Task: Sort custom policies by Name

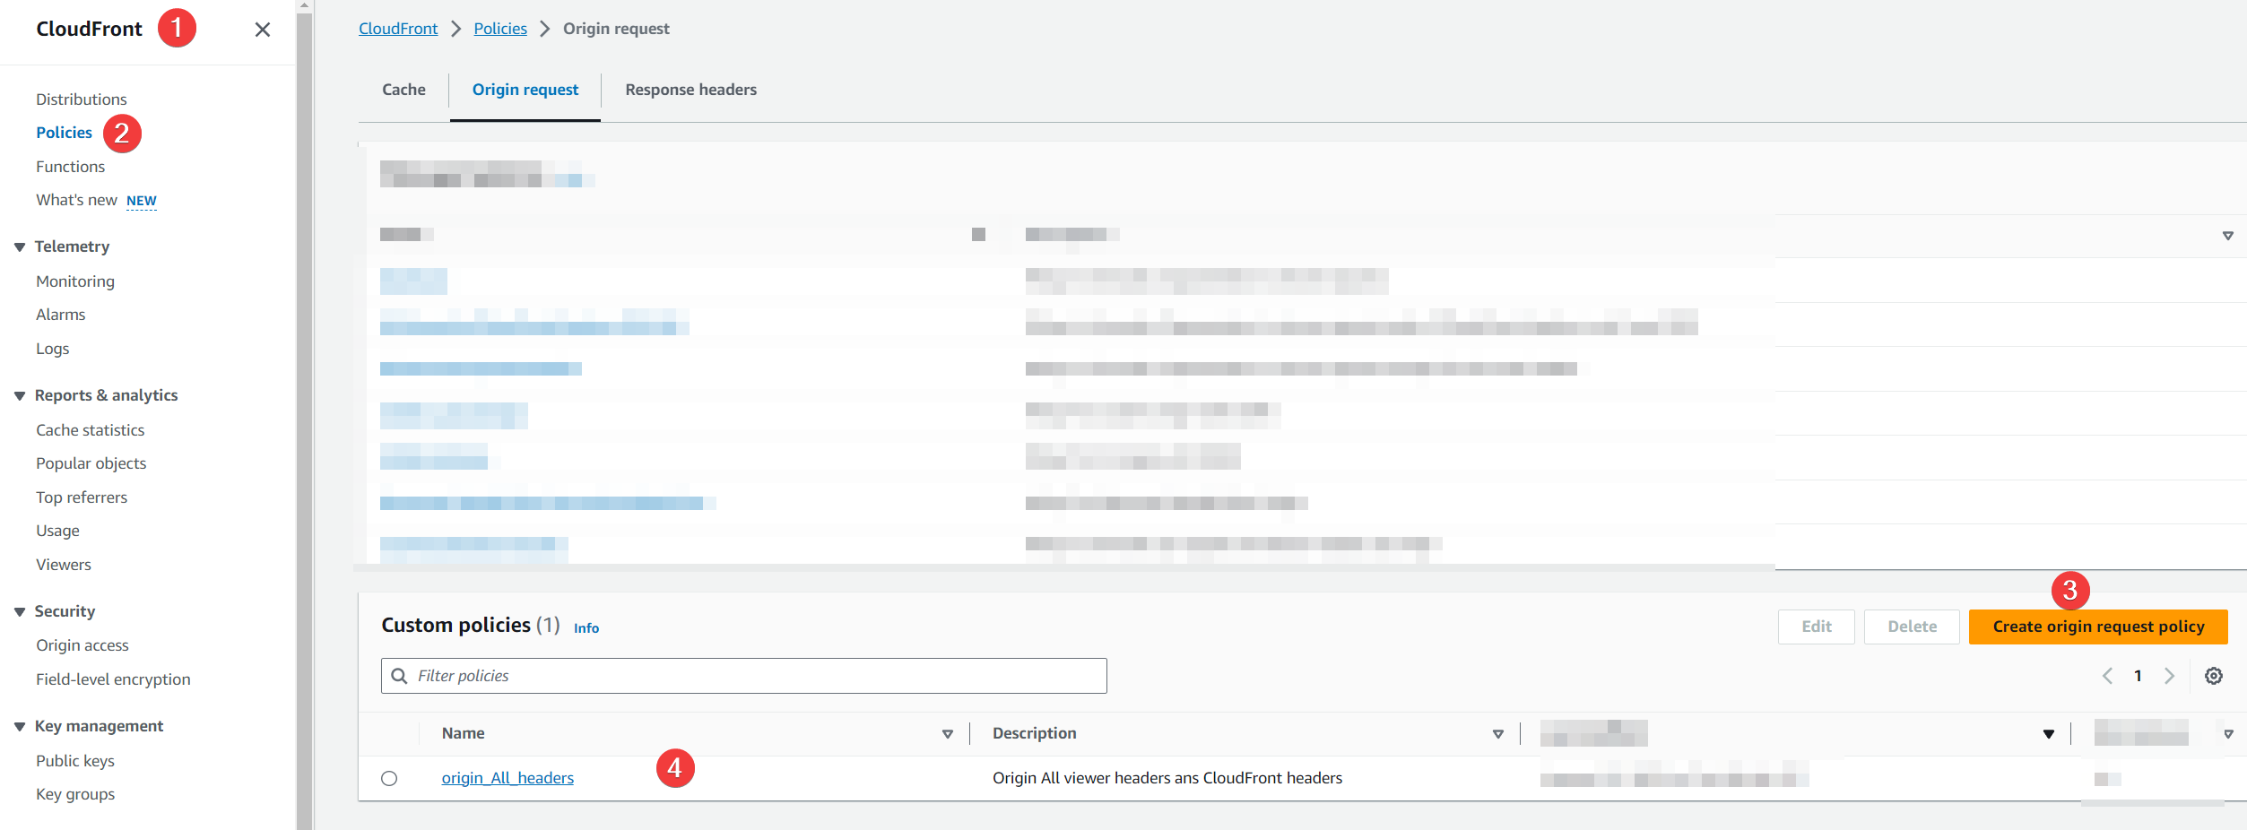Action: [948, 734]
